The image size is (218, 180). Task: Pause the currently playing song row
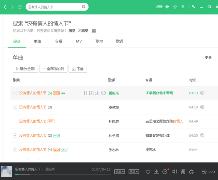85,93
